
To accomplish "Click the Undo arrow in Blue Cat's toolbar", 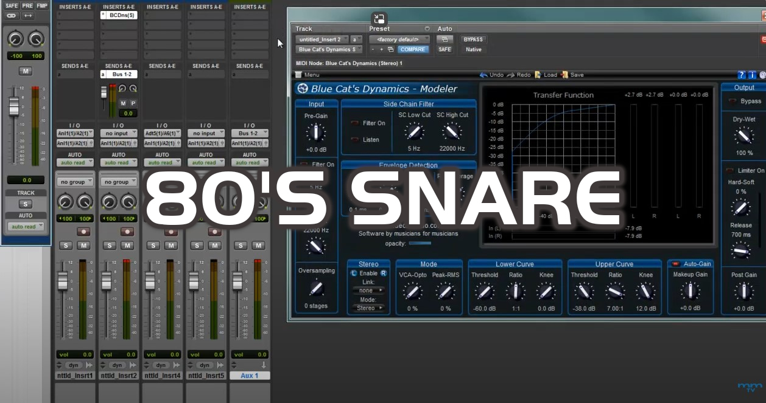I will click(483, 75).
